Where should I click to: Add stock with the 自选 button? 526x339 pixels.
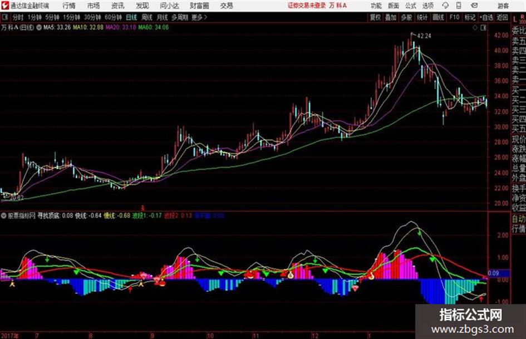tap(486, 17)
